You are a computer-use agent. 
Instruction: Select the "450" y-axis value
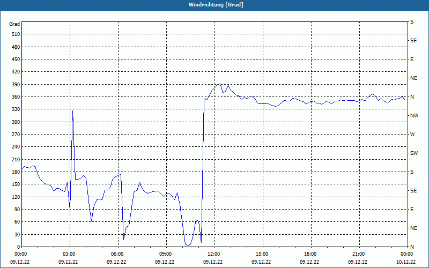tap(16, 59)
